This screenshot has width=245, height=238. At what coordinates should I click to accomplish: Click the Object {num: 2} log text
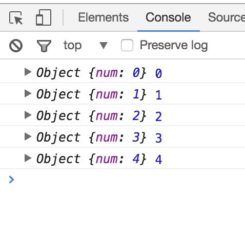click(x=91, y=116)
